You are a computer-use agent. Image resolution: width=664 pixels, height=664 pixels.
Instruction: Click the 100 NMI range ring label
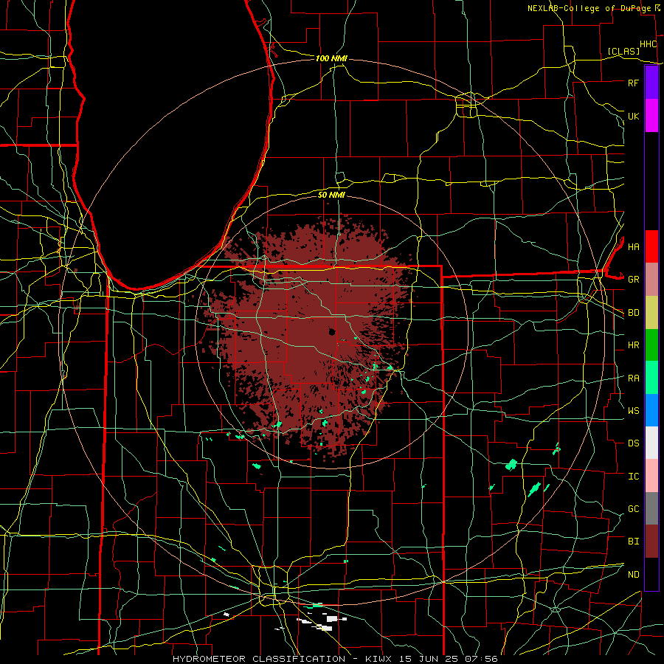pos(331,58)
